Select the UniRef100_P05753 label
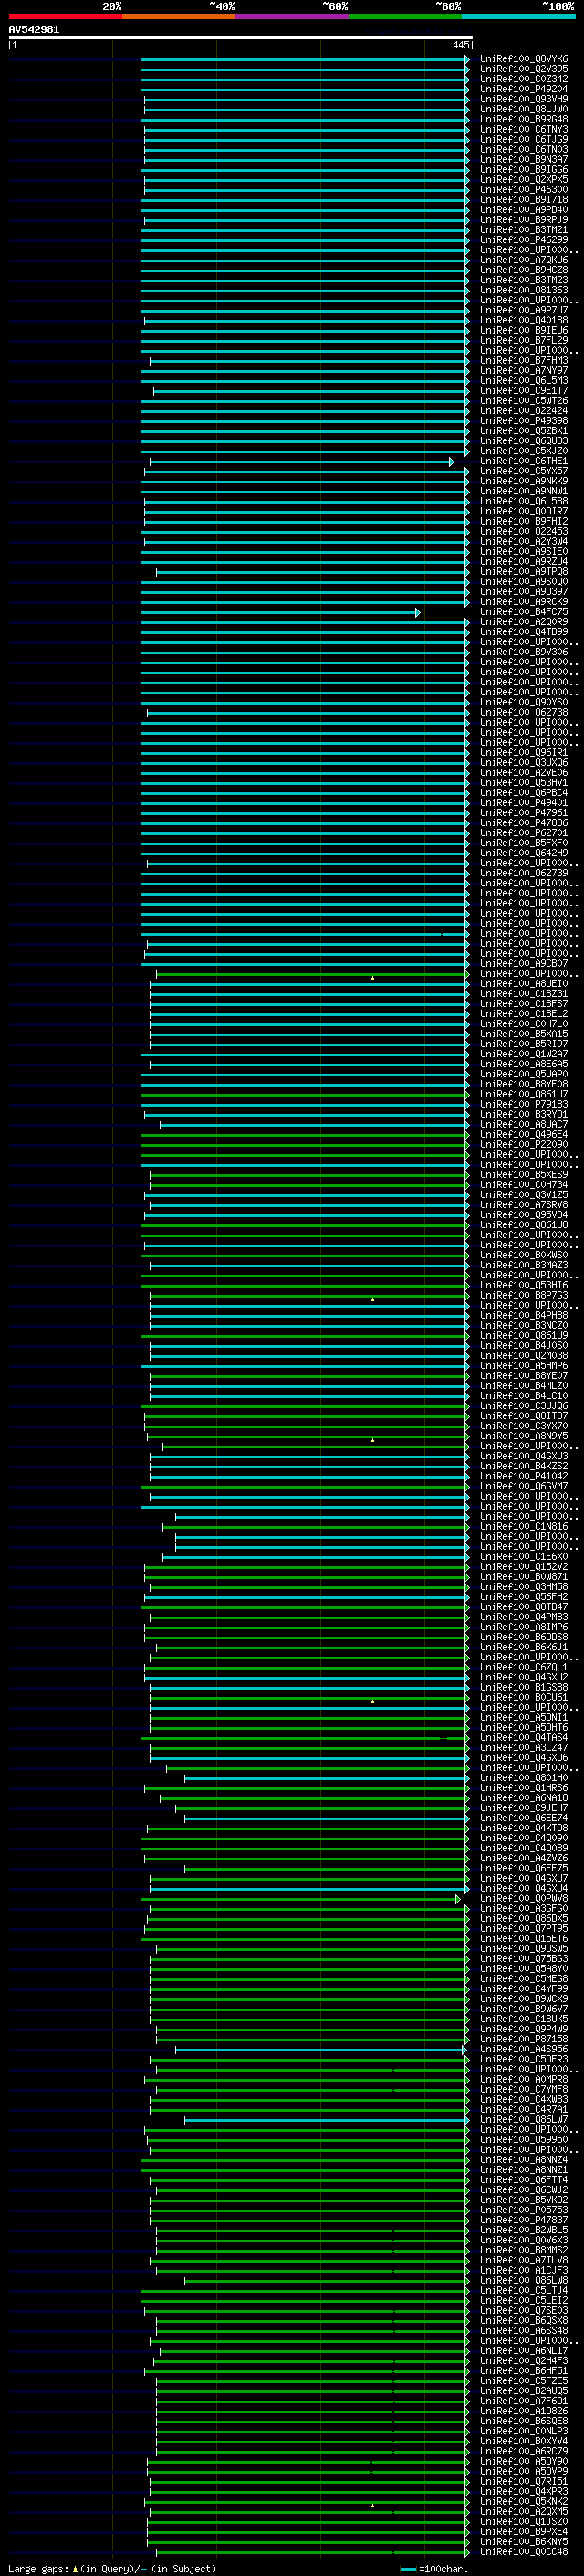Screen dimensions: 584x2576 523,2210
